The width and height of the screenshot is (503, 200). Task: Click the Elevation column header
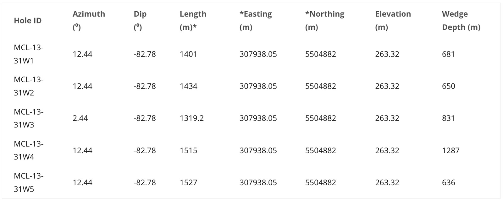(393, 20)
